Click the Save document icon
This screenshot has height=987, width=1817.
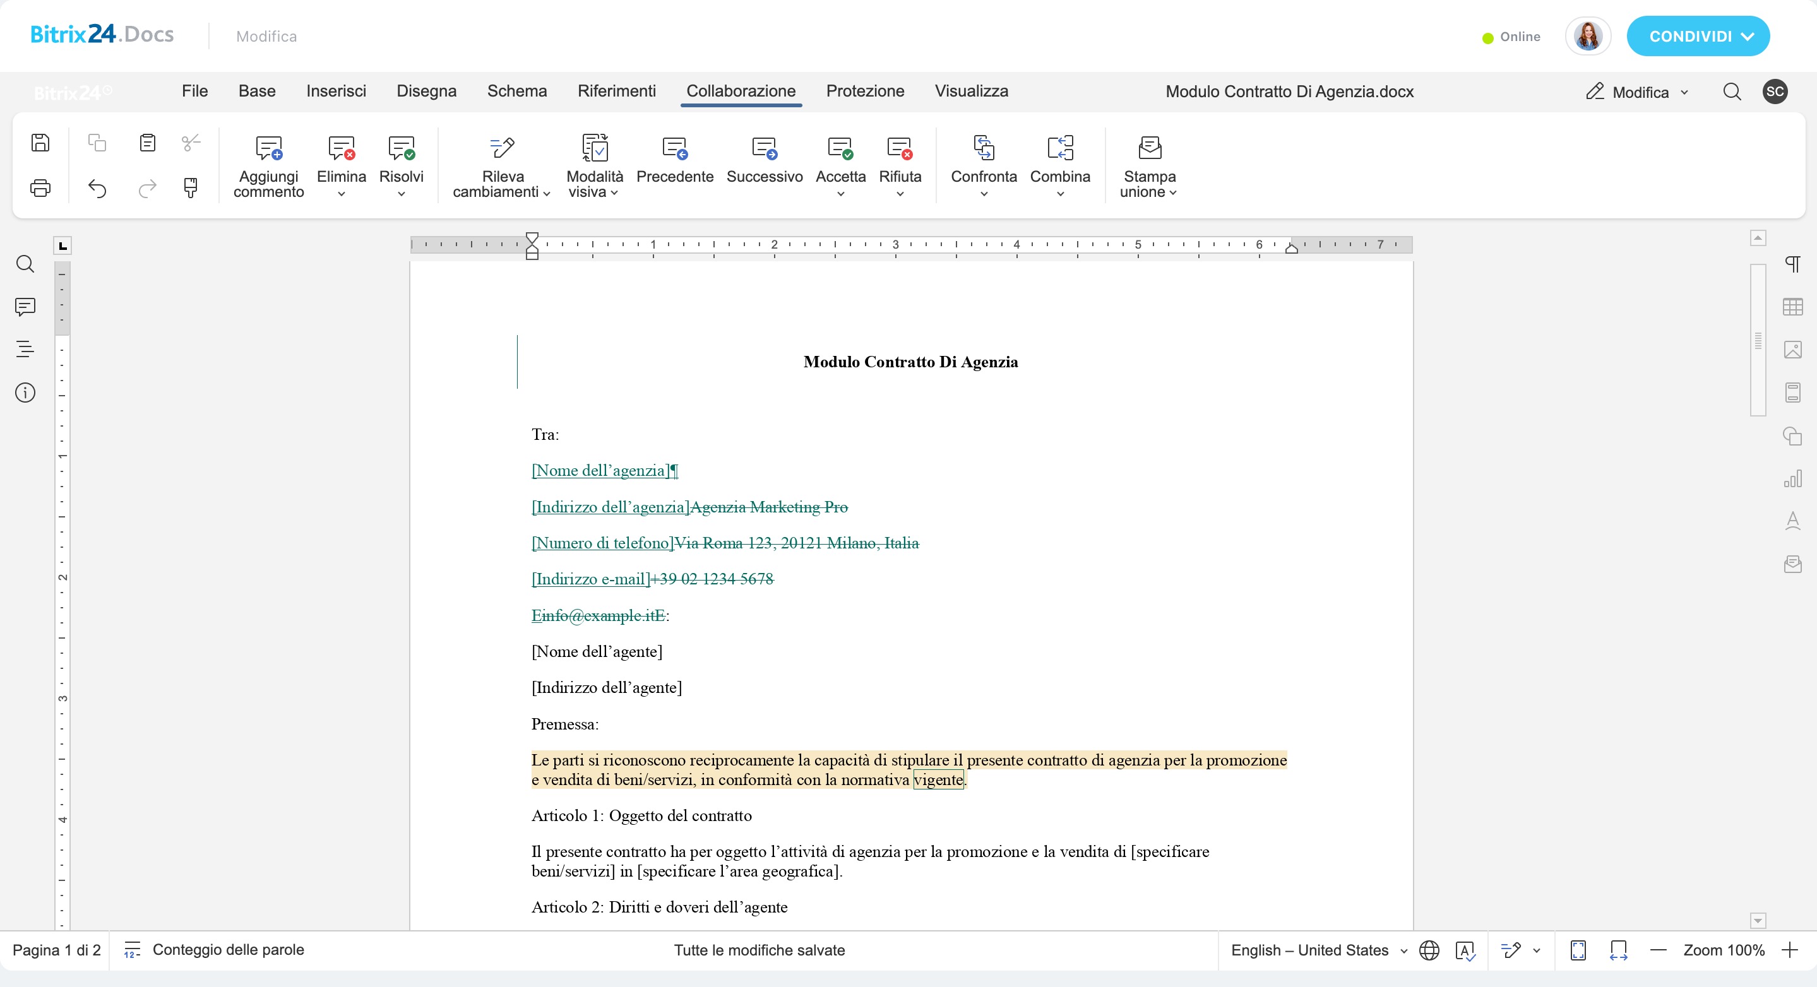(x=40, y=143)
